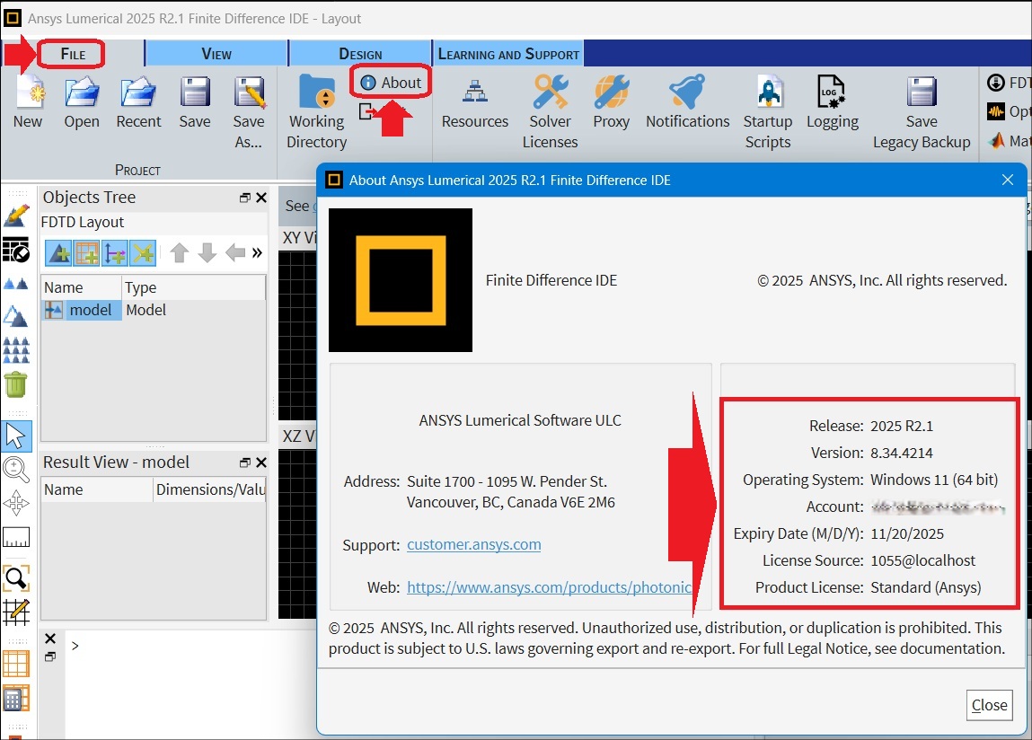The image size is (1032, 740).
Task: Select the arrow pointer tool
Action: tap(16, 436)
